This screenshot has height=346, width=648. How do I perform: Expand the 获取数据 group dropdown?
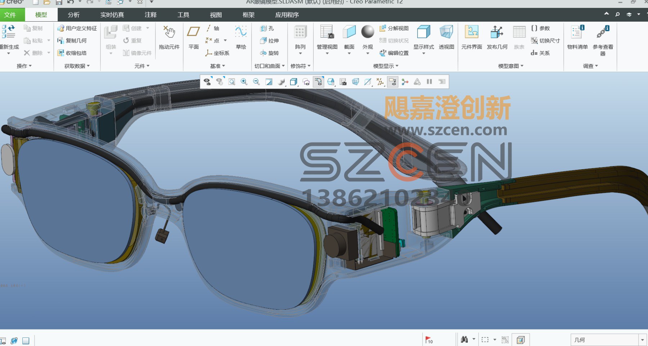[77, 66]
